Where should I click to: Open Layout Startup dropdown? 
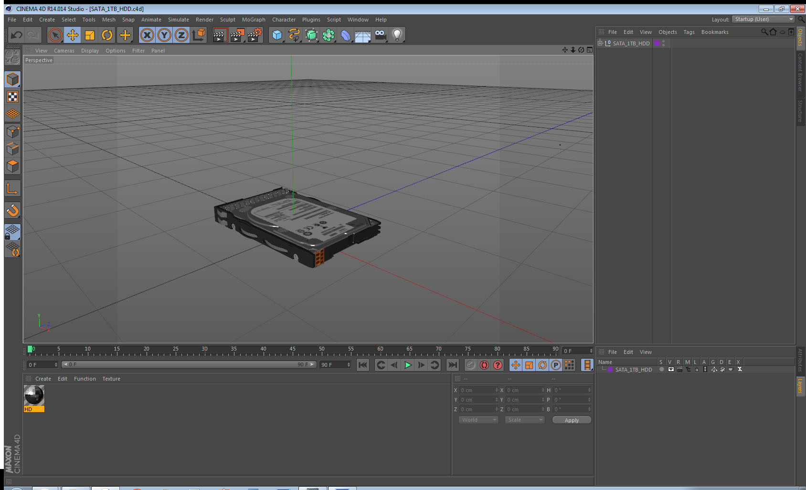pyautogui.click(x=764, y=19)
